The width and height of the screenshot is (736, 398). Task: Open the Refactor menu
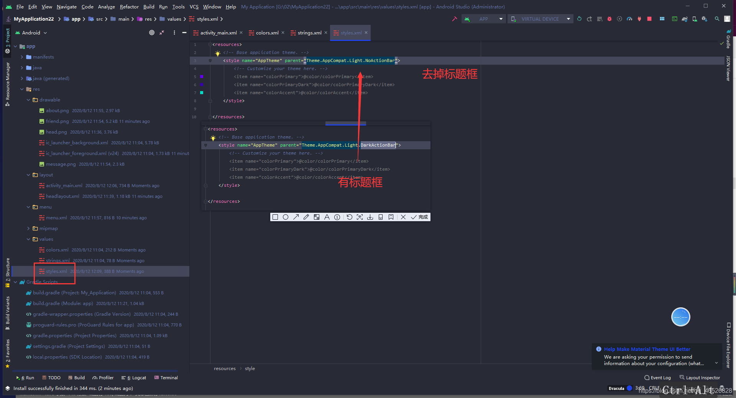click(129, 7)
